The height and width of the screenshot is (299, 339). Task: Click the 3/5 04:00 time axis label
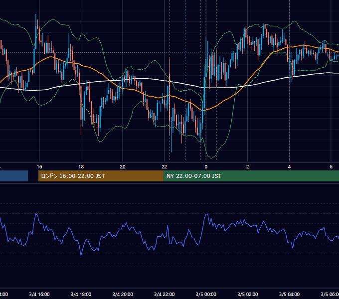click(x=289, y=294)
